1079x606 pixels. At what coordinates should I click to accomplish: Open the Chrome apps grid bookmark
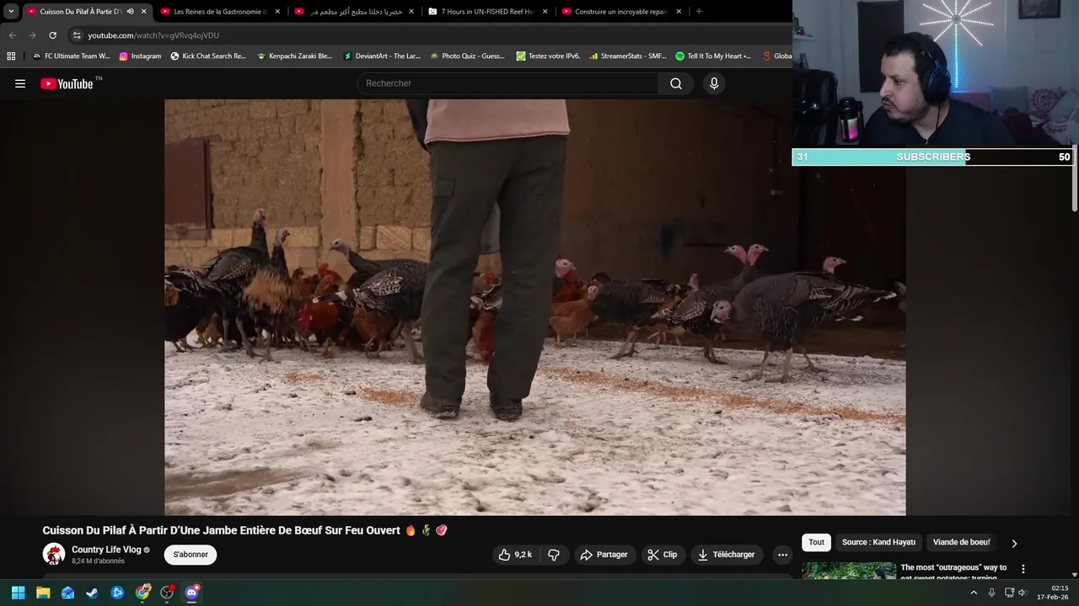[x=11, y=56]
